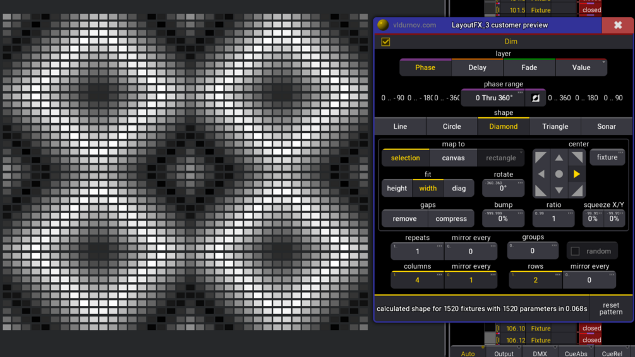Open the center fixture selector

coord(607,157)
